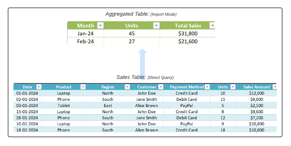
Task: Open the Sales table Units filter dropdown
Action: [233, 87]
